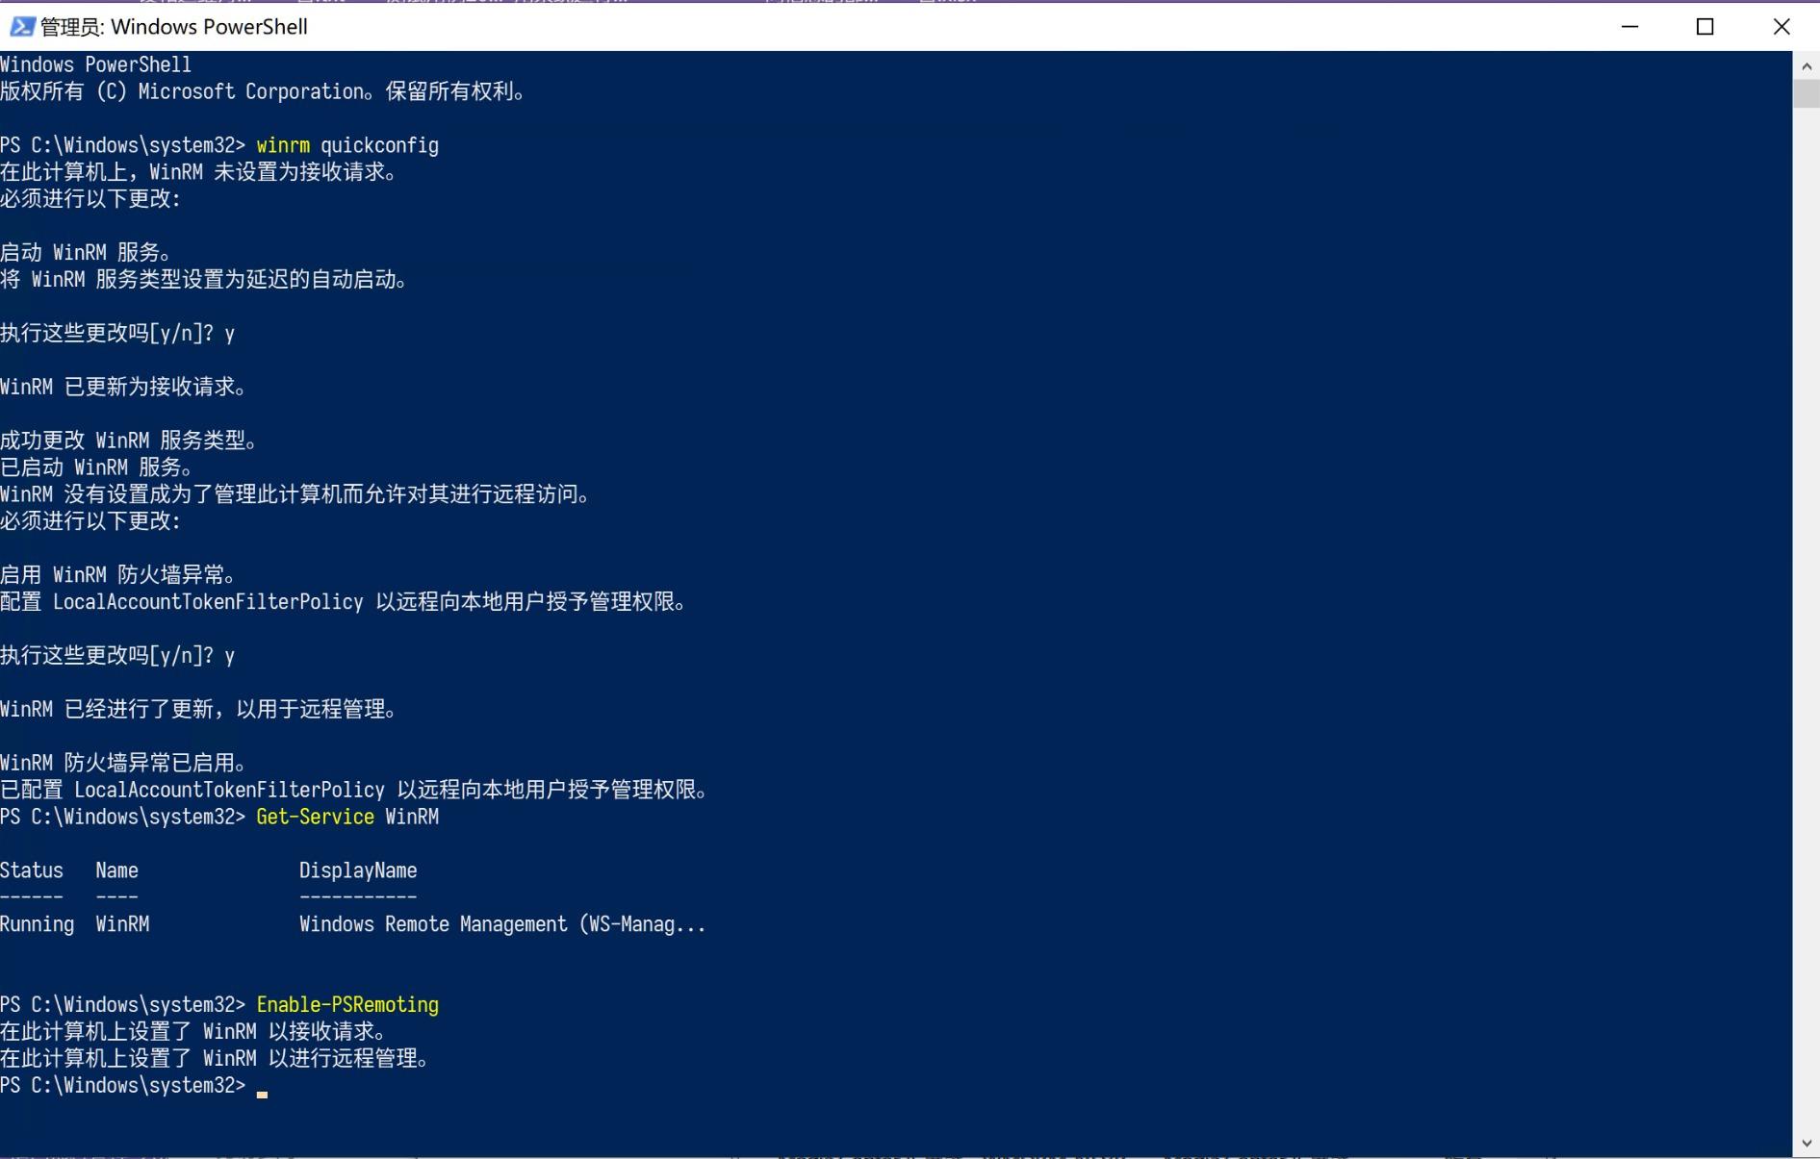Click the copyright line "版权所有 (C) Microsoft Corporation"
This screenshot has height=1159, width=1820.
[x=181, y=91]
